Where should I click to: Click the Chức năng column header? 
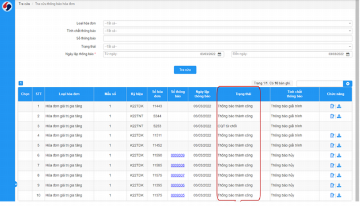pos(335,94)
